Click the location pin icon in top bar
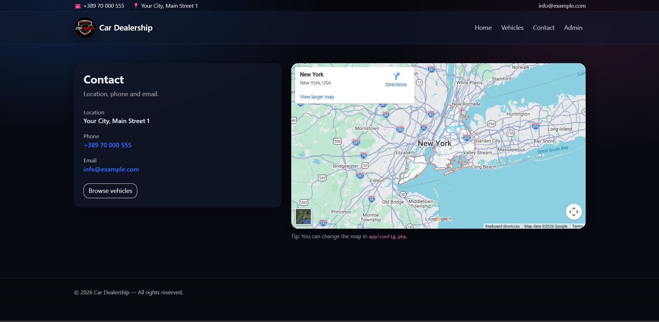659x322 pixels. [x=136, y=6]
